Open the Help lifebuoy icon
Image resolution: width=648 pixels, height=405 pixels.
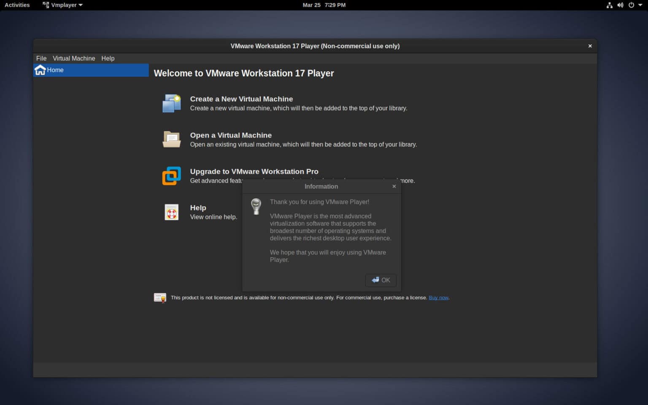pyautogui.click(x=171, y=212)
